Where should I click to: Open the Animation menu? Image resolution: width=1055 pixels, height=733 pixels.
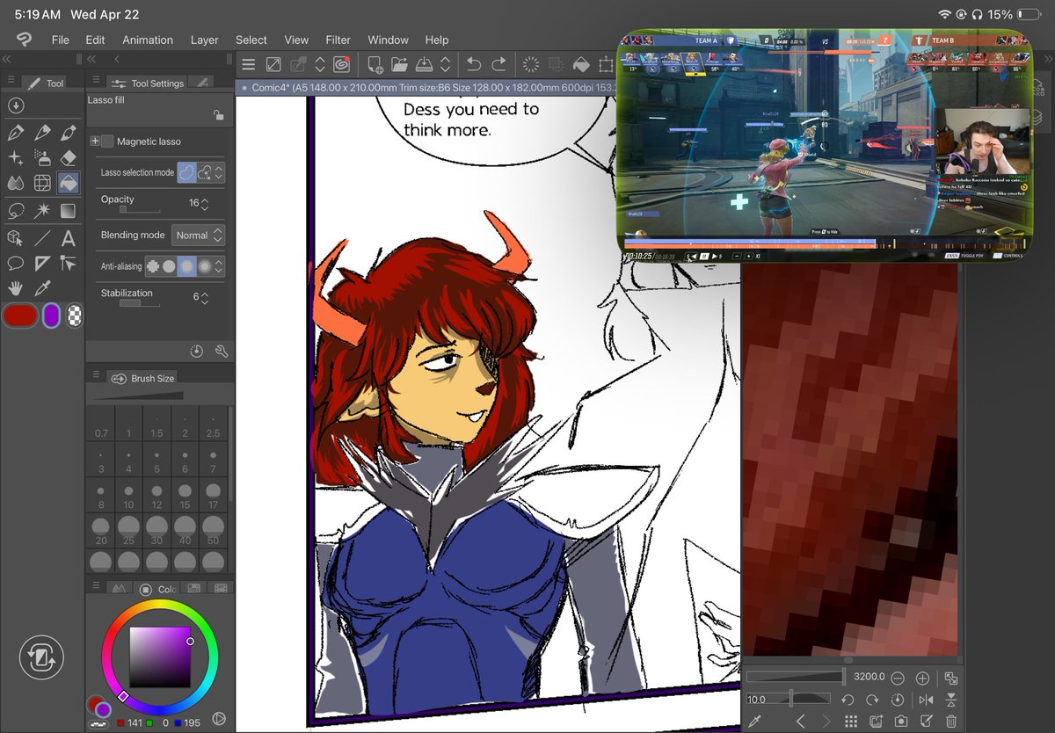click(x=148, y=40)
